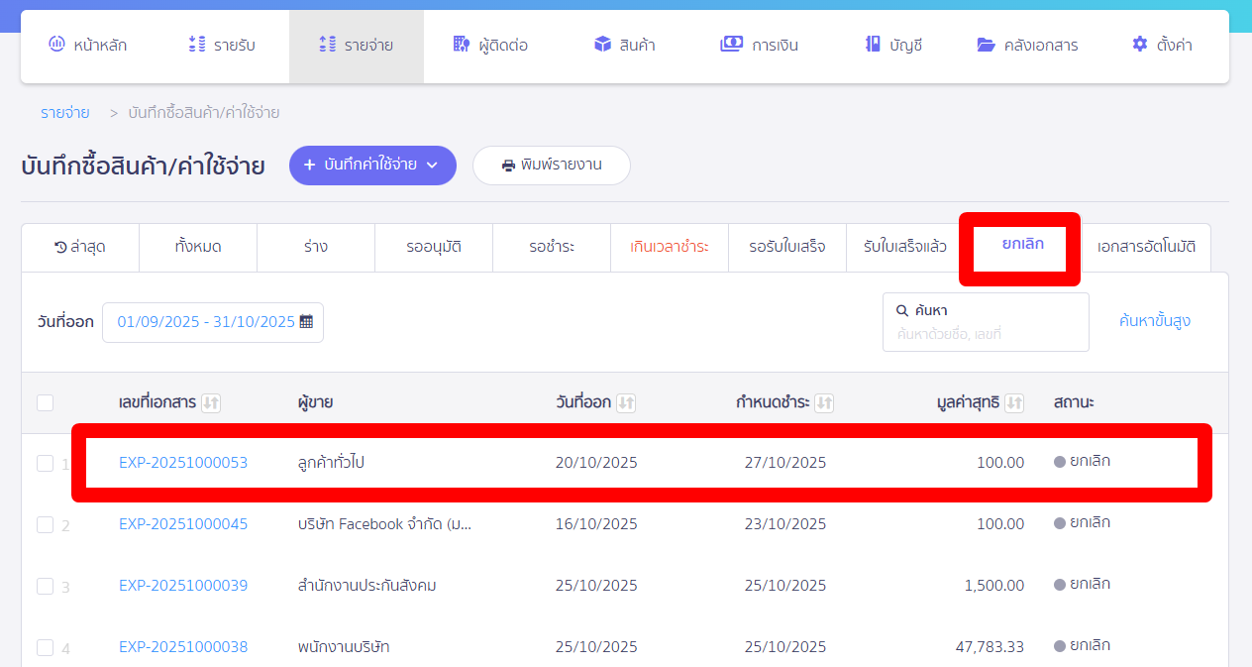Open the การเงิน finance icon
This screenshot has width=1252, height=667.
pyautogui.click(x=730, y=44)
